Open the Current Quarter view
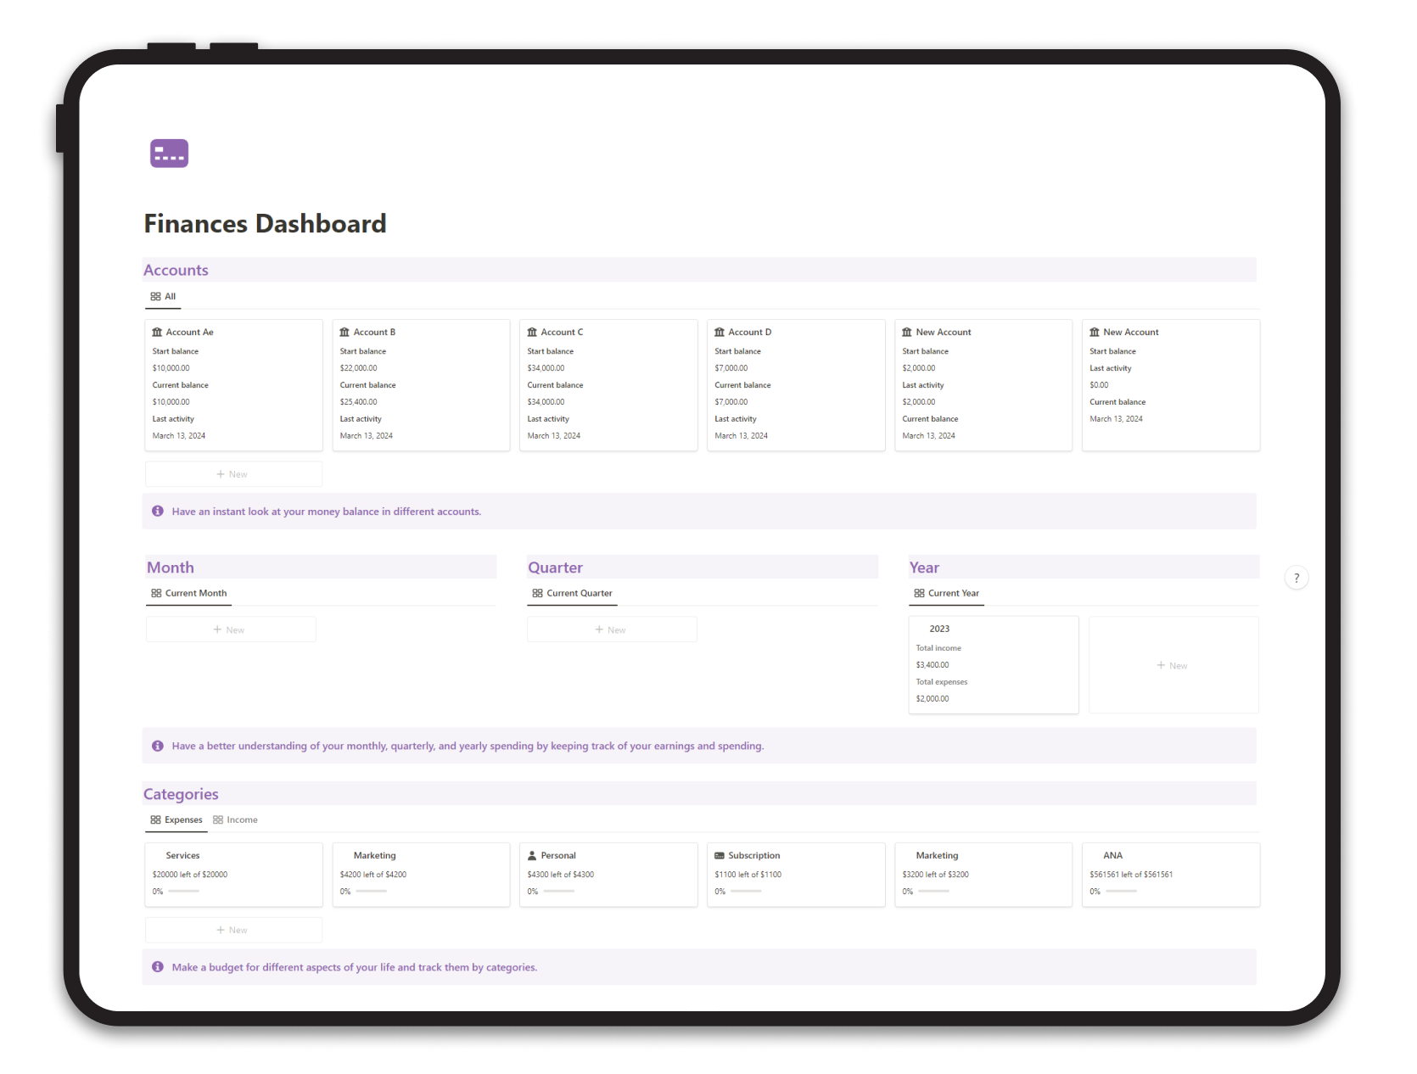This screenshot has height=1074, width=1417. (x=572, y=593)
